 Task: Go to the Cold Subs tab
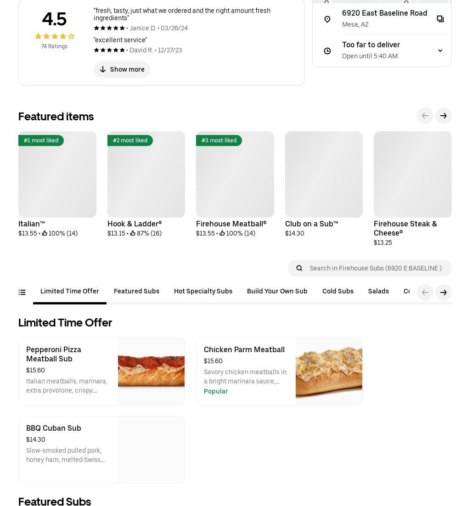337,291
